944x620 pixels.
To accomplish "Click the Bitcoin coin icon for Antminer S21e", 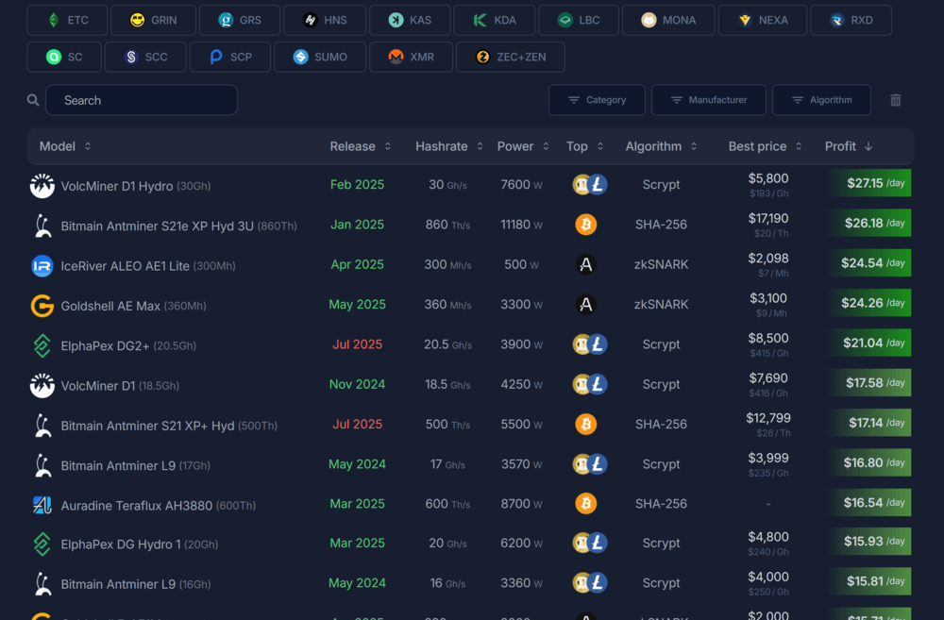I will pyautogui.click(x=585, y=225).
